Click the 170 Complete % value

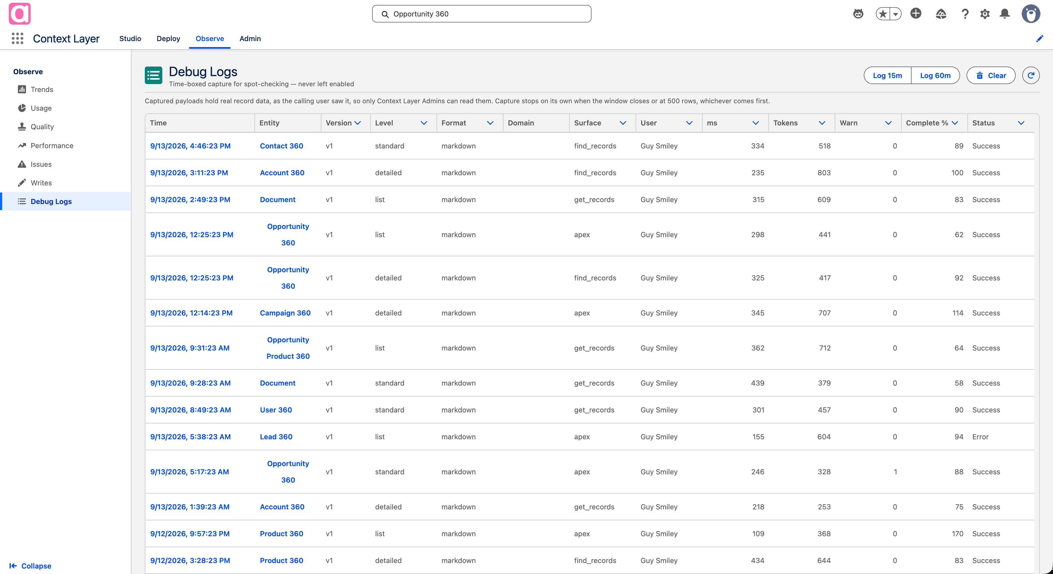pyautogui.click(x=957, y=533)
